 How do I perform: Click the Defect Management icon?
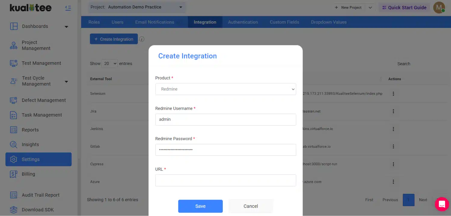pos(14,100)
